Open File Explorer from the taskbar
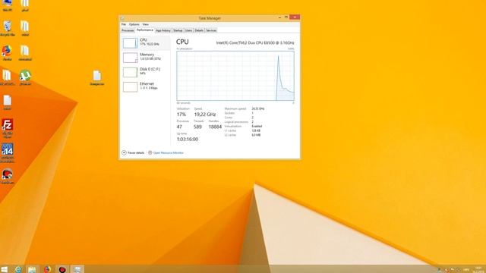The image size is (486, 273). (32, 269)
